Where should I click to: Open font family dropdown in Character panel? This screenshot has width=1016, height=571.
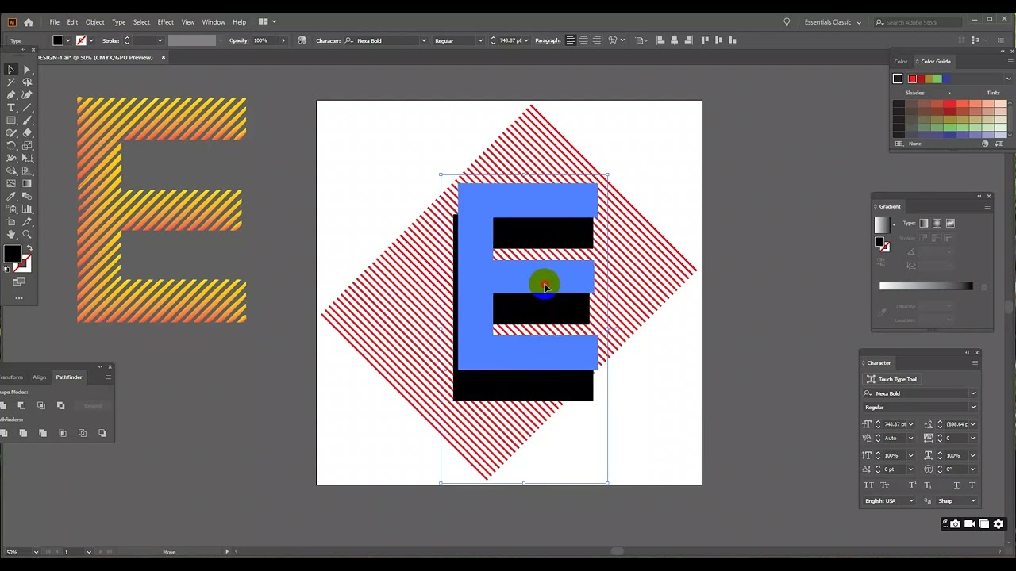coord(973,393)
